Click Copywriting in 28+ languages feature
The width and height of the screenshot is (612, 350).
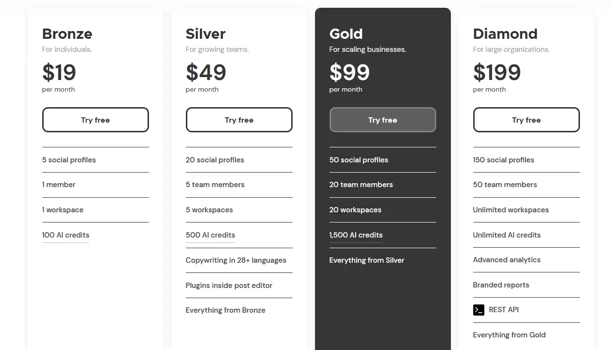236,260
